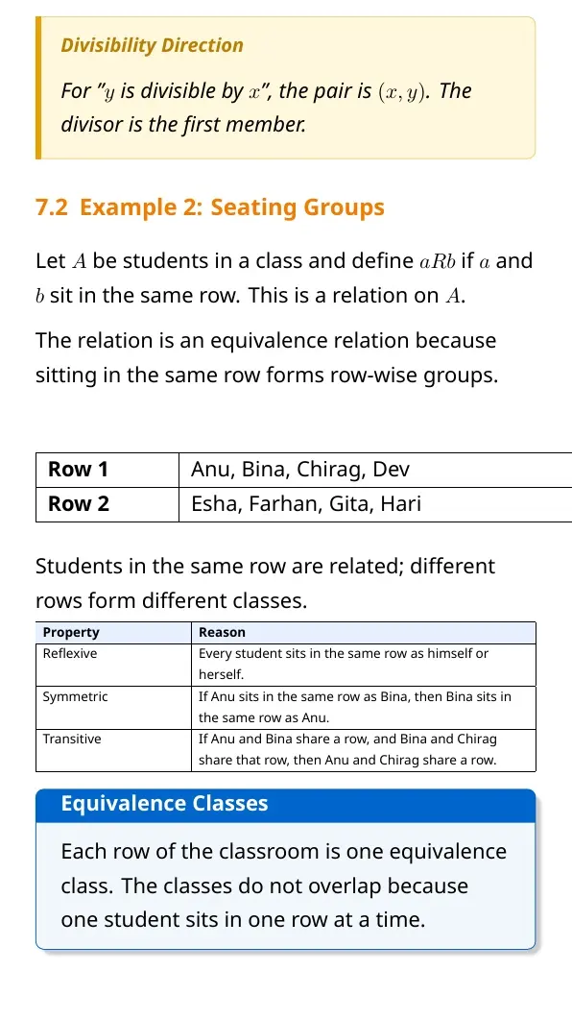
Task: Click the Equivalence Classes blue box title
Action: [x=164, y=803]
